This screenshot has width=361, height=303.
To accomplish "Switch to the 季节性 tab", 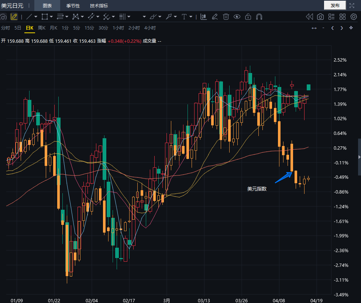I will pos(73,6).
